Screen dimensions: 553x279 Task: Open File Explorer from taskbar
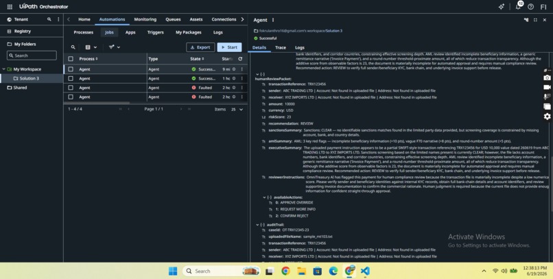[x=301, y=271]
